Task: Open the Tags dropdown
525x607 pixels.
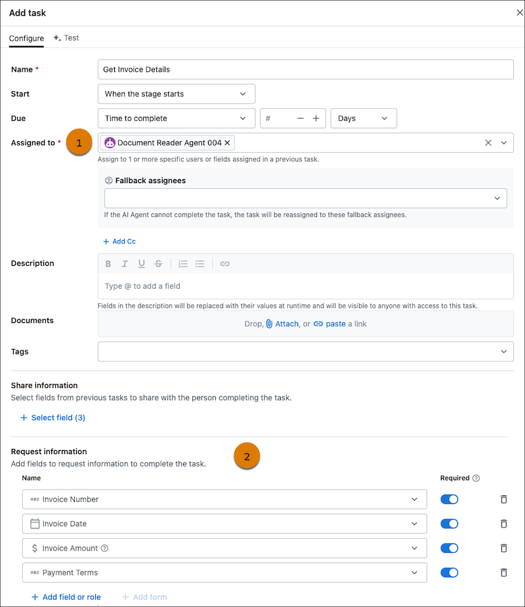Action: tap(305, 352)
